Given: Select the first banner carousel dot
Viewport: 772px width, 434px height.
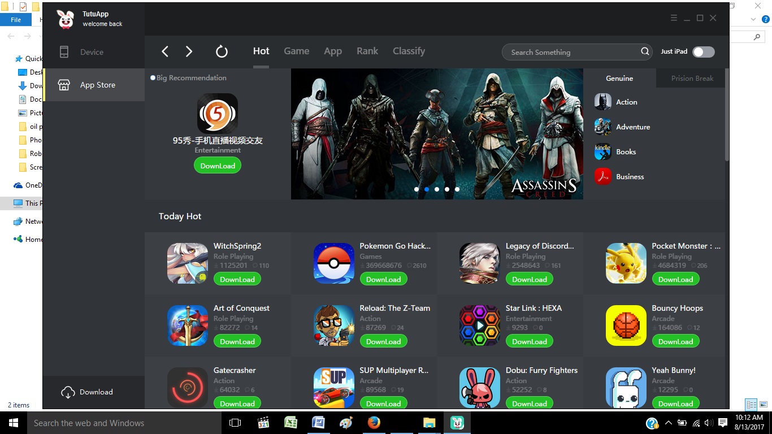Looking at the screenshot, I should 417,189.
